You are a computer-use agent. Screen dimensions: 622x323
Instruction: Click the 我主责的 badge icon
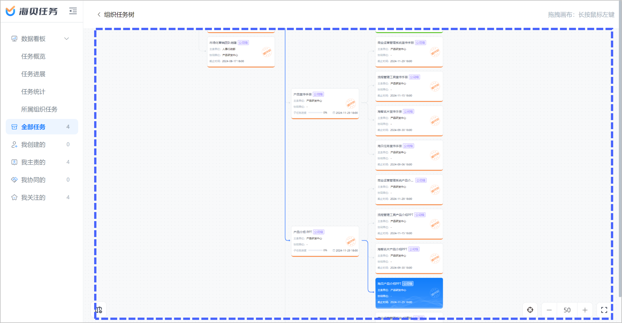[14, 162]
